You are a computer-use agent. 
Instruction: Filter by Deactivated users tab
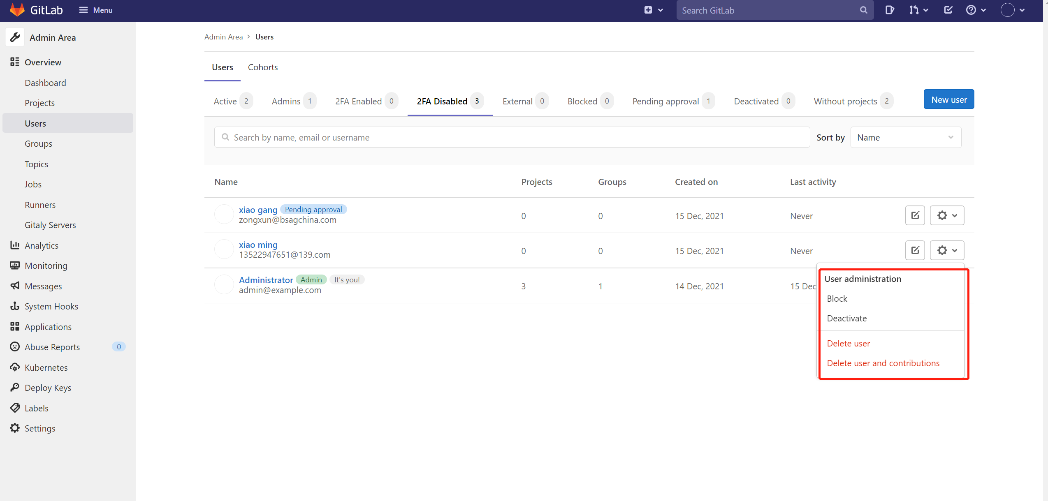click(x=764, y=101)
